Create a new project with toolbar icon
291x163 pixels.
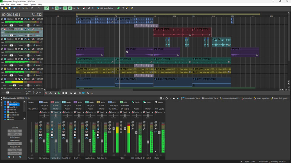(2, 8)
